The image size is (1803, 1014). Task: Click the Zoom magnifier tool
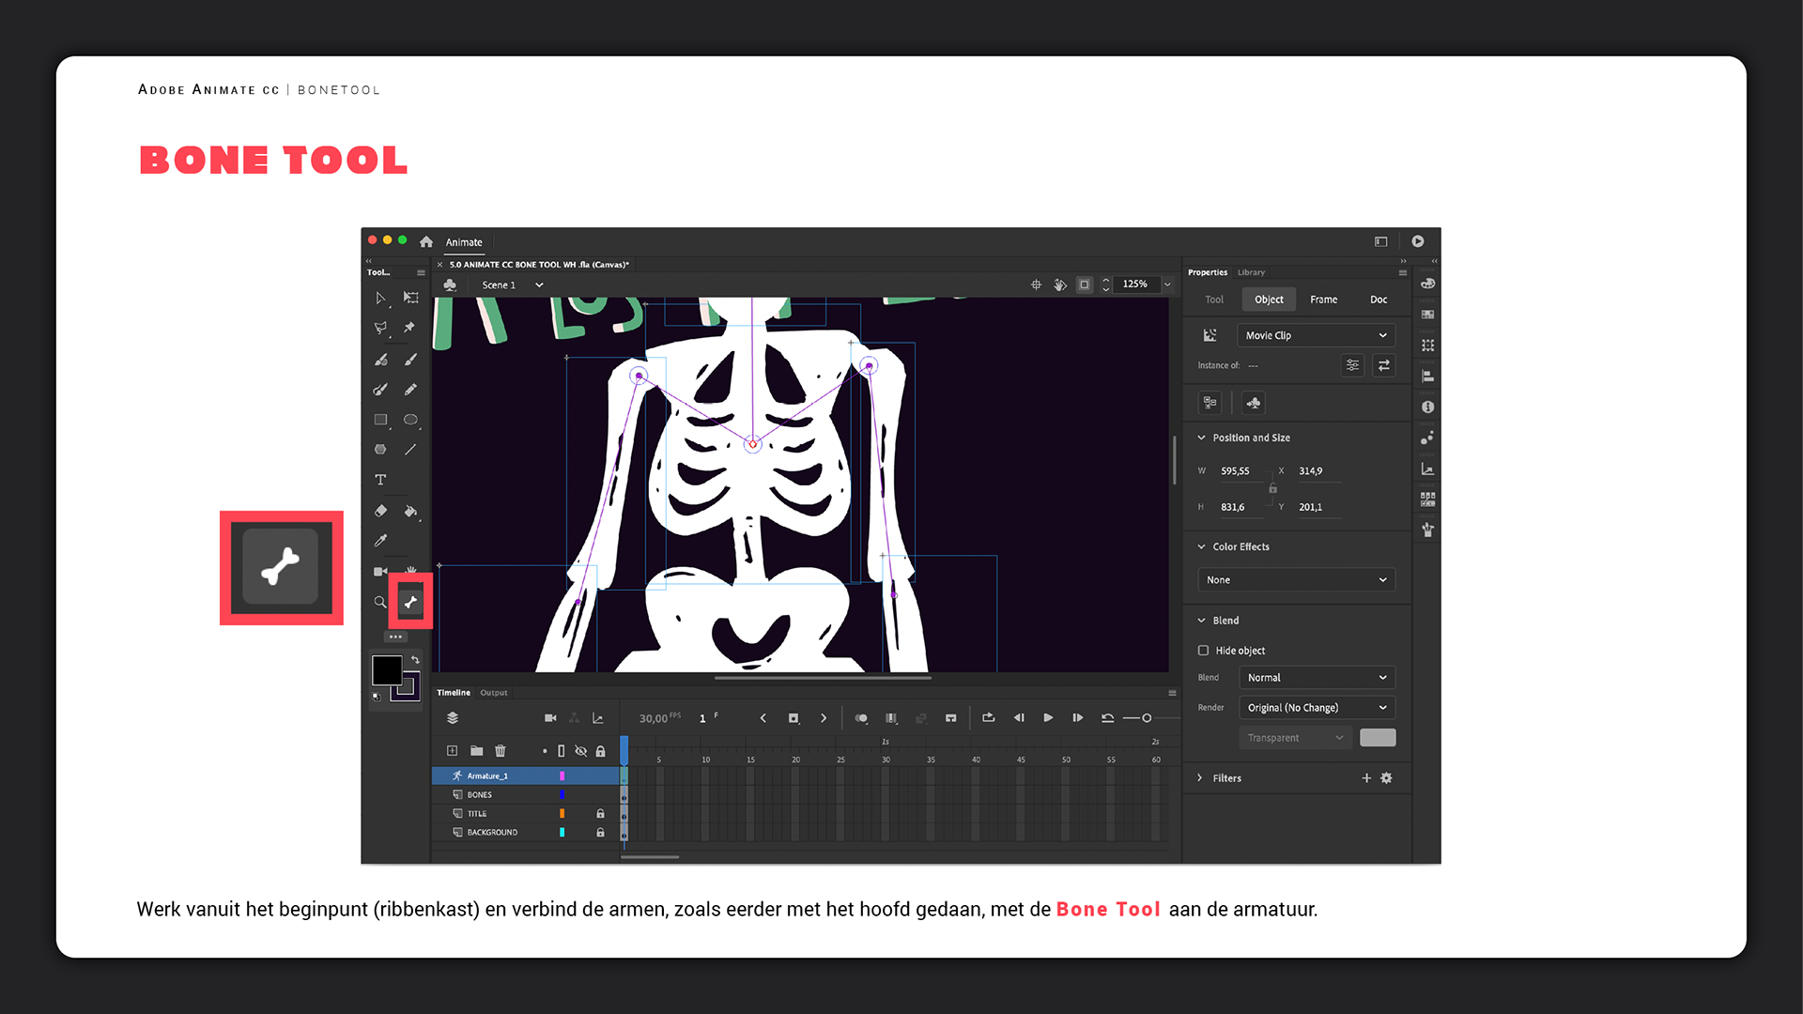tap(380, 602)
